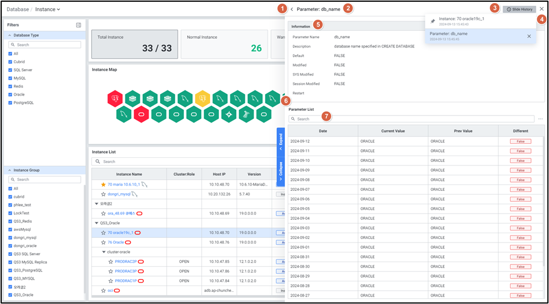Screen dimensions: 549x304
Task: Collapse the cluster-oracle tree node
Action: (x=103, y=252)
